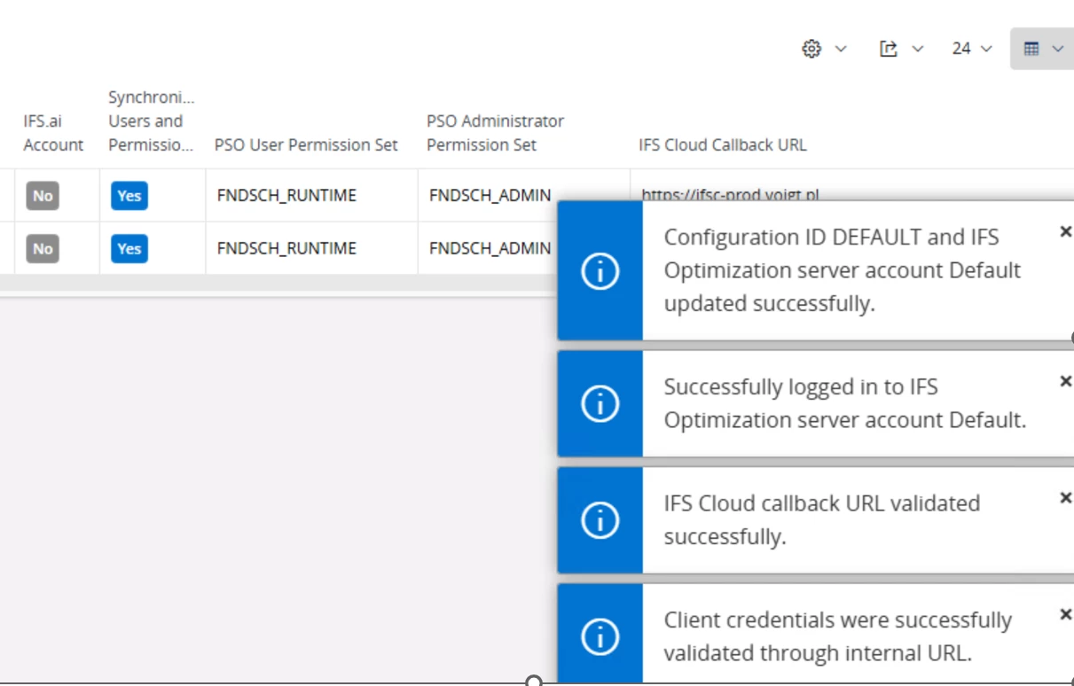This screenshot has width=1074, height=686.
Task: Click the Successfully logged in to IFS message
Action: pyautogui.click(x=845, y=403)
